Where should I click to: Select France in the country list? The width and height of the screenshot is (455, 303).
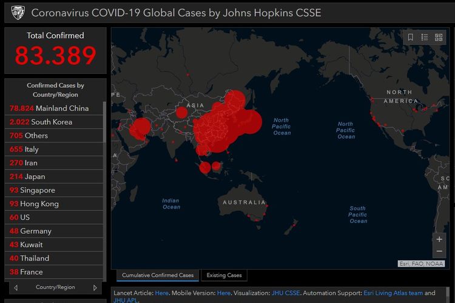pyautogui.click(x=53, y=271)
